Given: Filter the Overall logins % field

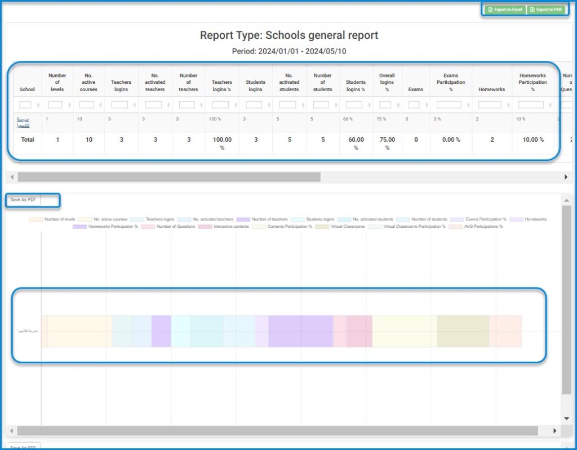Looking at the screenshot, I should pos(385,105).
